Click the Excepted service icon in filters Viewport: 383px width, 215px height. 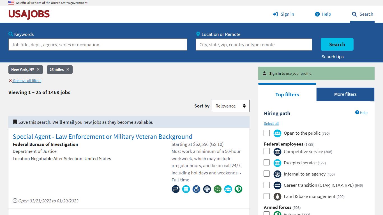point(277,163)
